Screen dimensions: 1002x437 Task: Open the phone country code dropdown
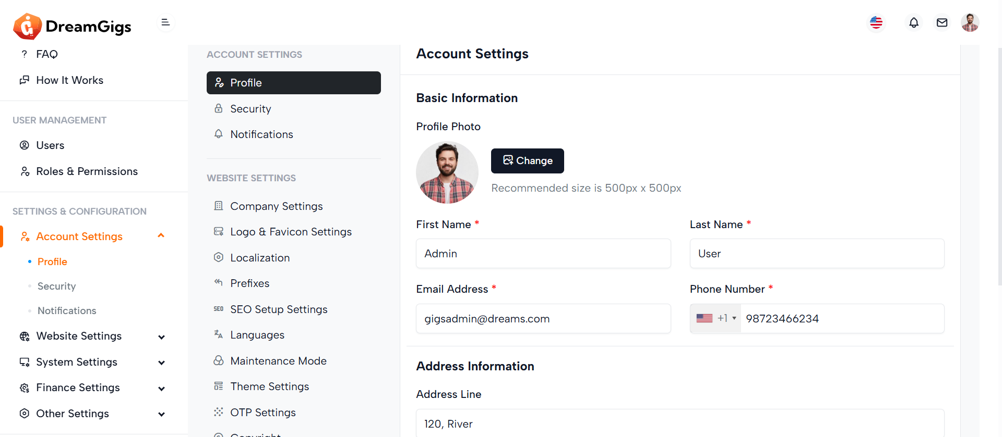[x=716, y=318]
